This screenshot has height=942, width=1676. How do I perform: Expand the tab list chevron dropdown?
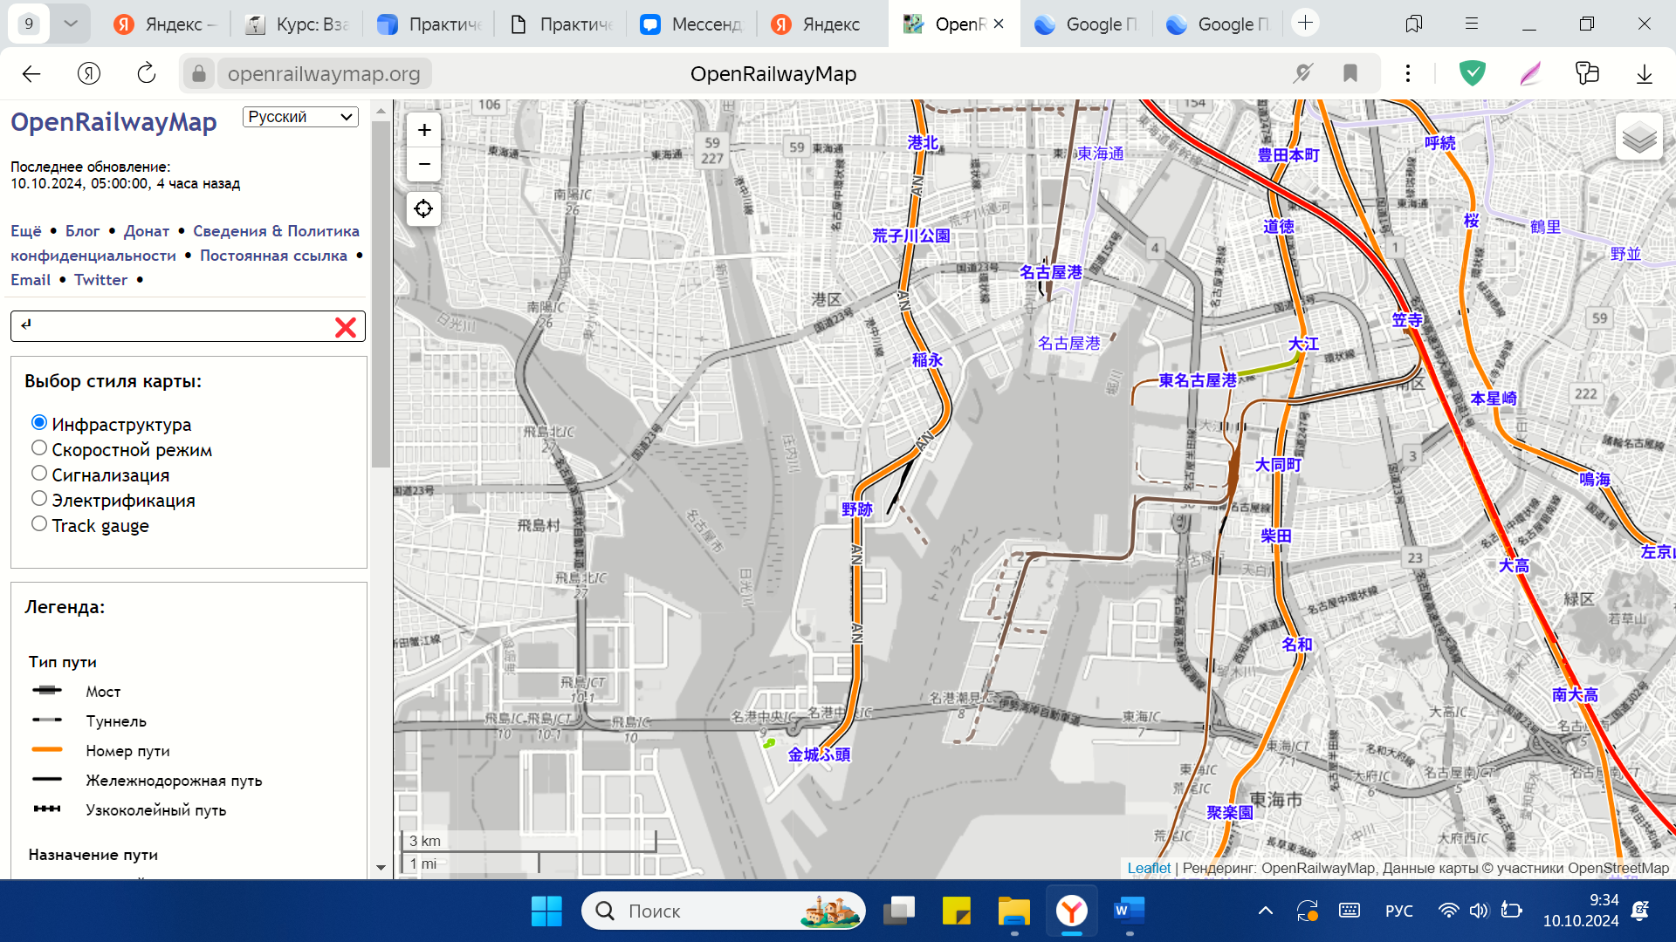pyautogui.click(x=71, y=24)
